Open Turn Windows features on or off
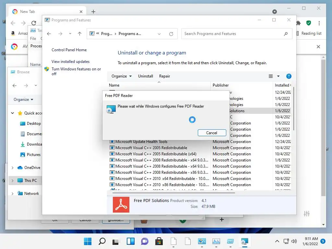This screenshot has height=249, width=332. [76, 71]
